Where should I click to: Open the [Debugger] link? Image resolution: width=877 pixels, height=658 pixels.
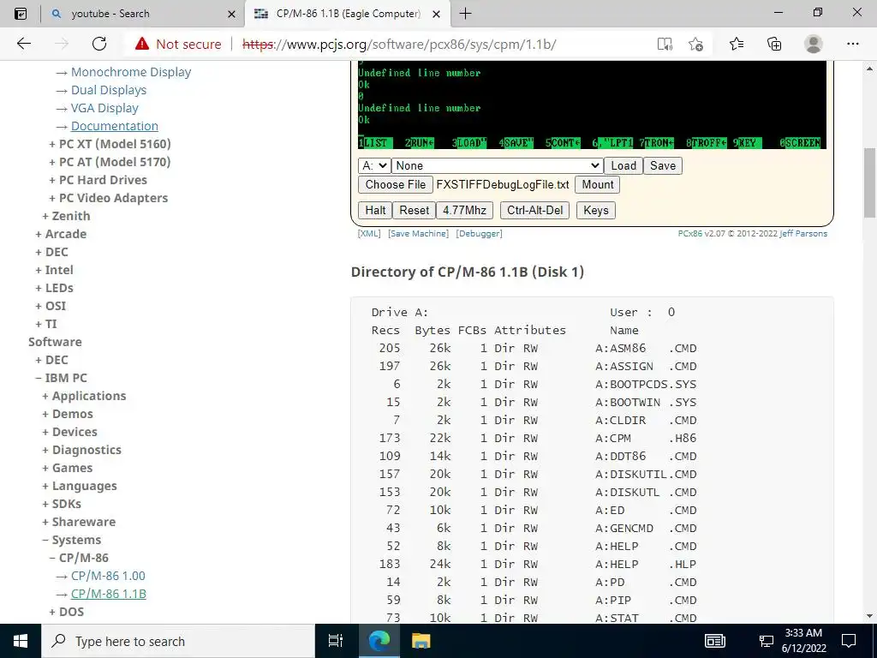click(480, 233)
